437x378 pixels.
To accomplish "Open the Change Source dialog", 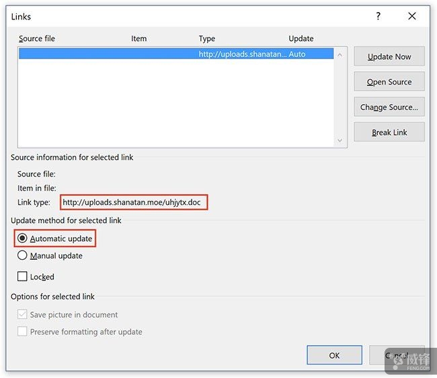I will (x=389, y=107).
